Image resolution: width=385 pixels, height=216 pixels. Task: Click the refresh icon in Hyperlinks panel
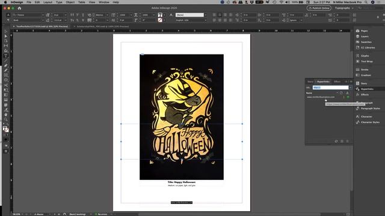coord(336,142)
